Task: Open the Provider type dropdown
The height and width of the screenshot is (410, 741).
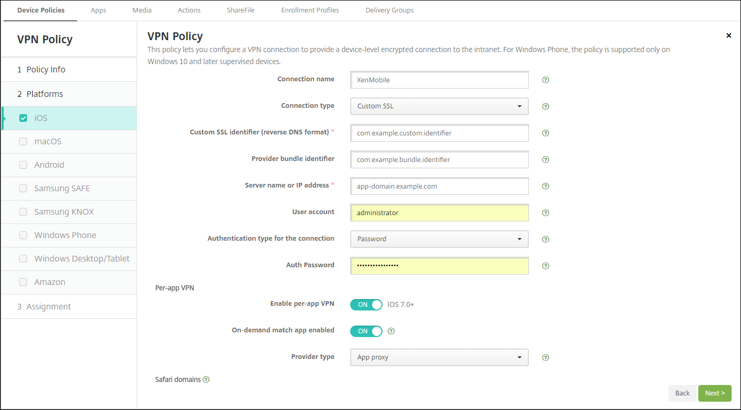Action: [439, 357]
